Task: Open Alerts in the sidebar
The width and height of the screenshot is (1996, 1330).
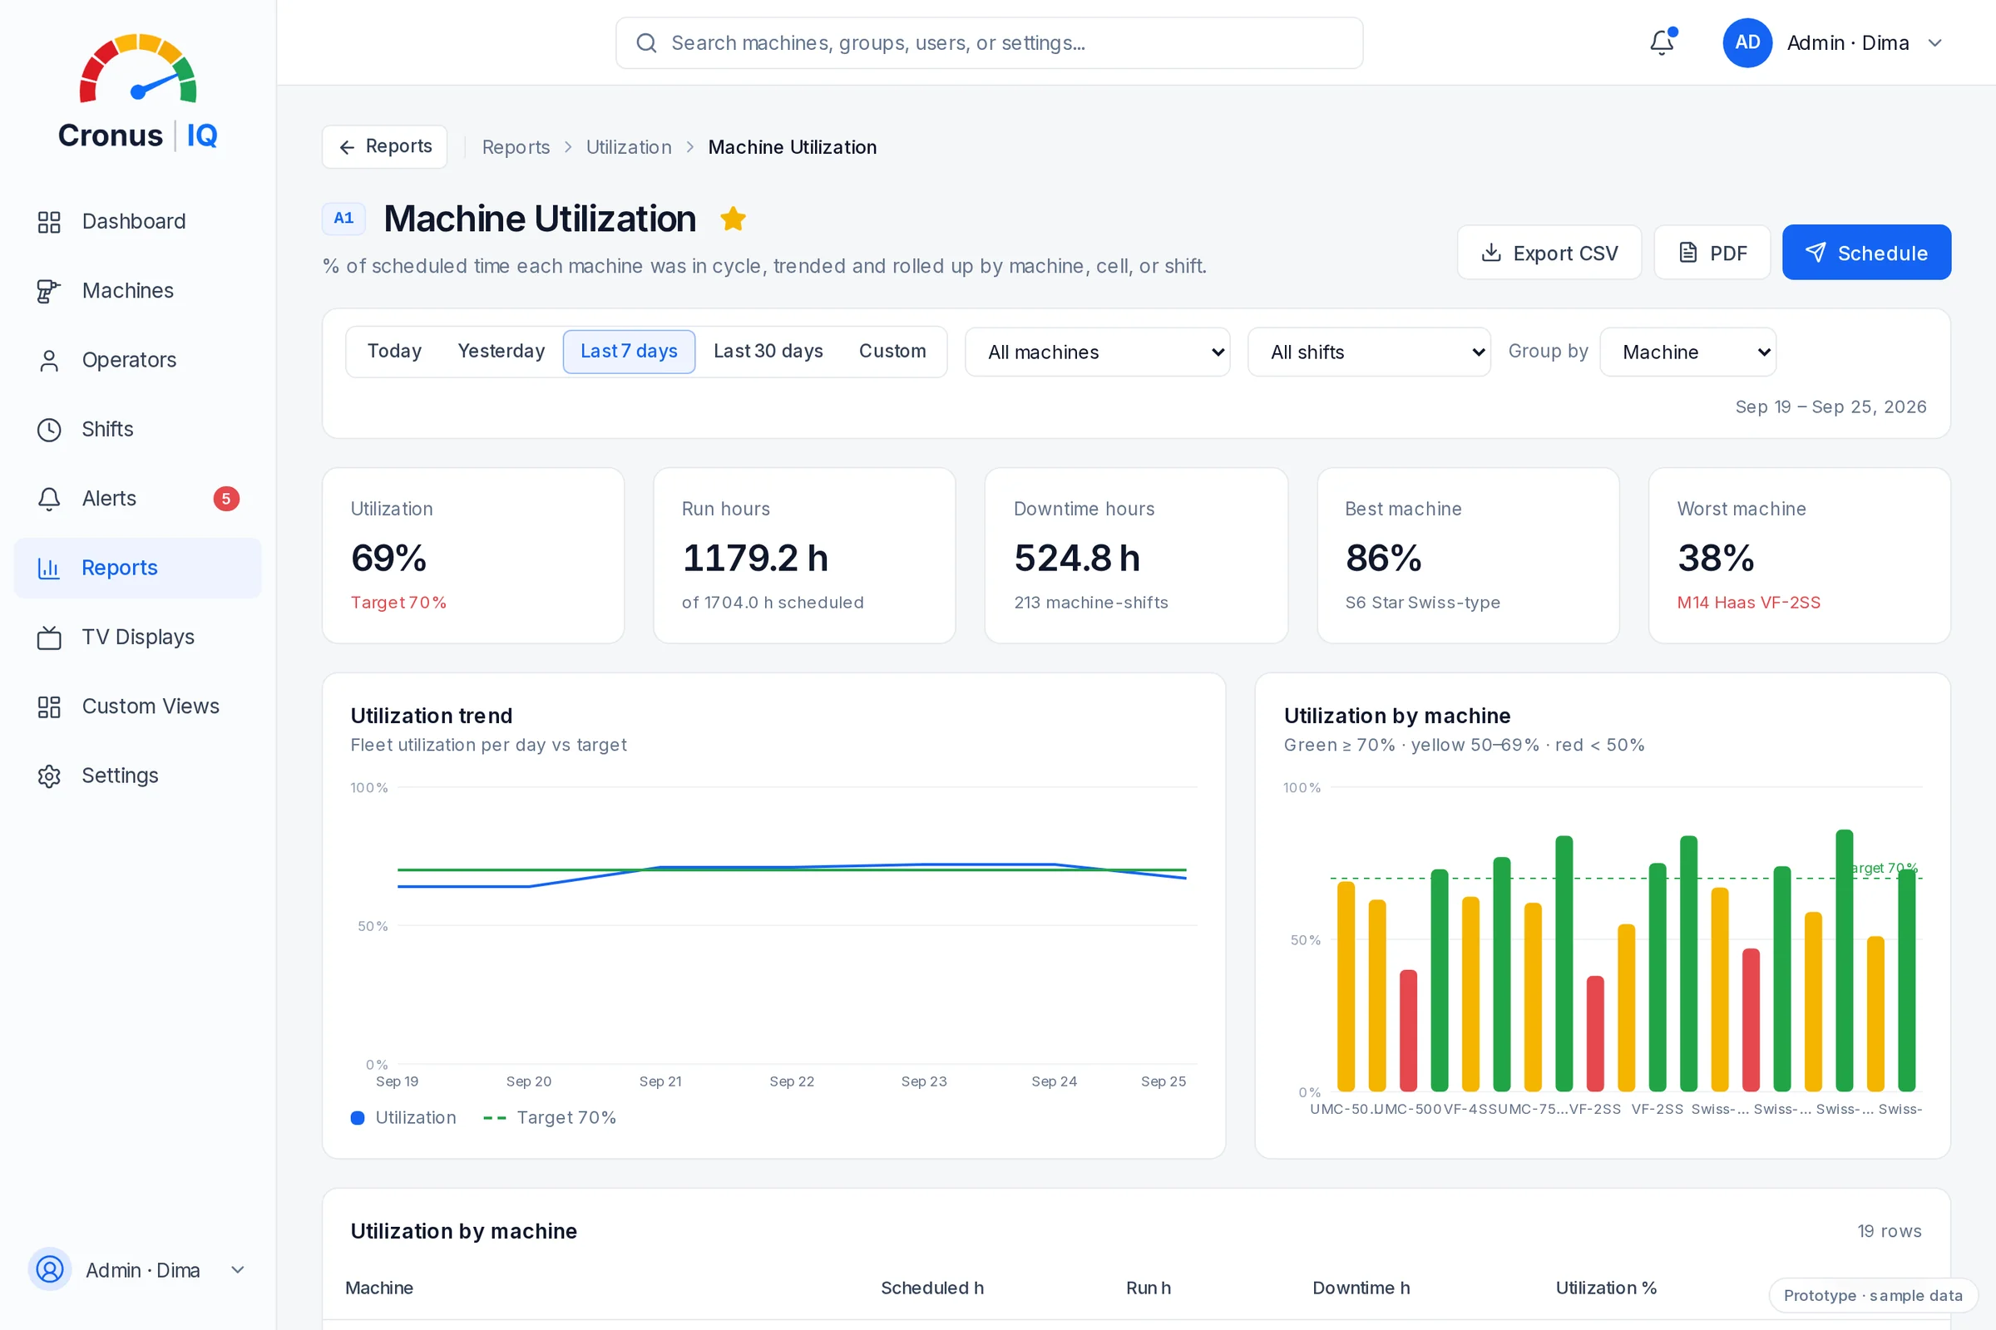Action: point(137,499)
